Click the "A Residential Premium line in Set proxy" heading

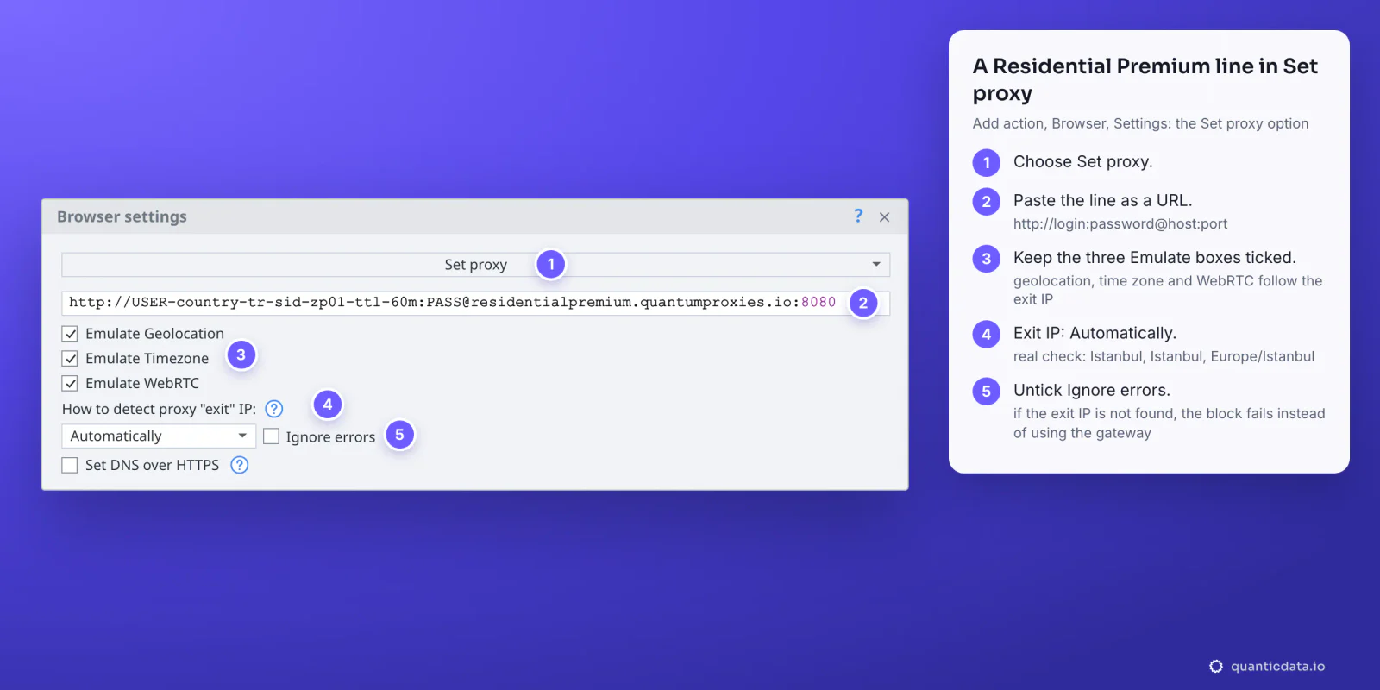(x=1145, y=79)
